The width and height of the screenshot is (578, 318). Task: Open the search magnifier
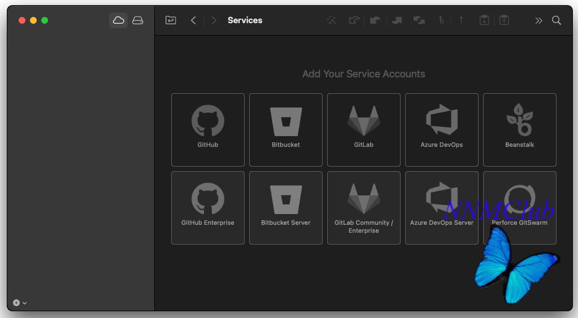pos(557,20)
